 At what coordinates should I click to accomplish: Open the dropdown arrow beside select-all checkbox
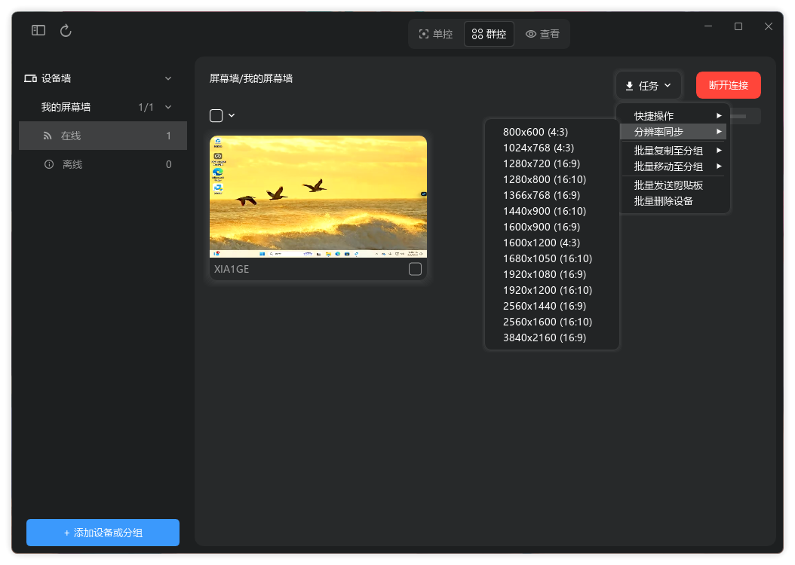(x=232, y=115)
